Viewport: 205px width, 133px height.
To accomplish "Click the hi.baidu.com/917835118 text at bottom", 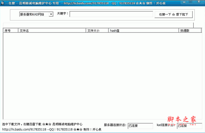I will 24,129.
